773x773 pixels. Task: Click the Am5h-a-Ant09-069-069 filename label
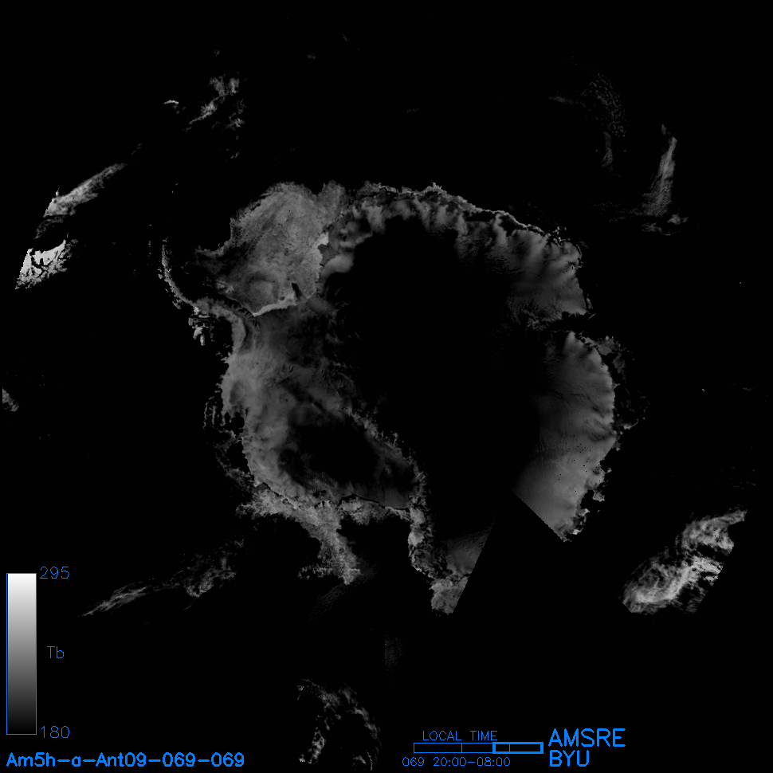125,759
